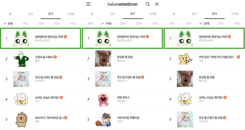Viewport: 245px width, 130px height.
Task: Open the basketball player emoticon thumbnail
Action: (x=103, y=120)
